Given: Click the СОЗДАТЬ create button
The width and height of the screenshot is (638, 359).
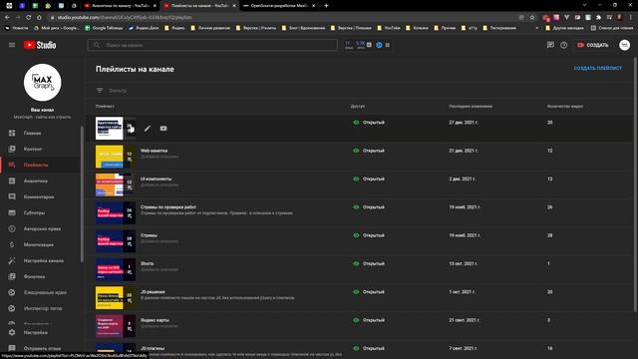Looking at the screenshot, I should point(593,45).
